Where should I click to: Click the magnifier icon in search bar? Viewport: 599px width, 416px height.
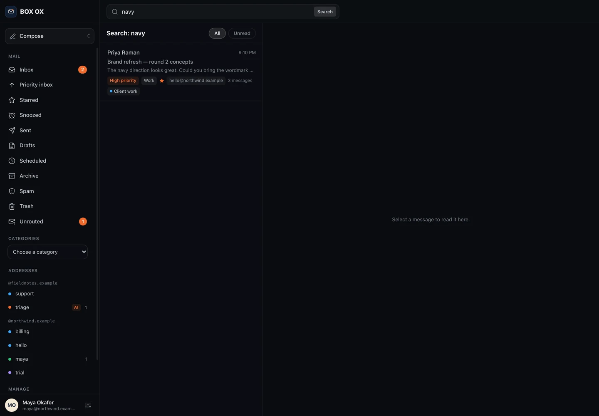coord(115,12)
